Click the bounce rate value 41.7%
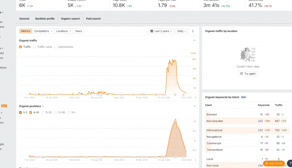The height and width of the screenshot is (168, 292). [255, 5]
